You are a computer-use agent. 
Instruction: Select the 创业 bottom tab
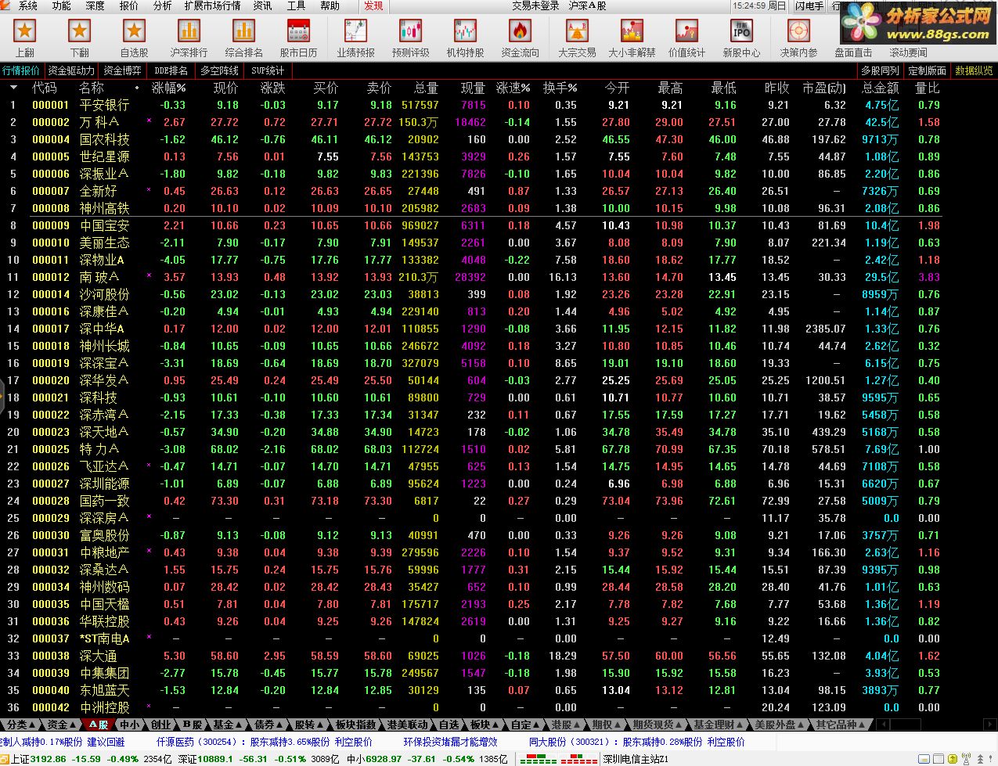[x=161, y=725]
